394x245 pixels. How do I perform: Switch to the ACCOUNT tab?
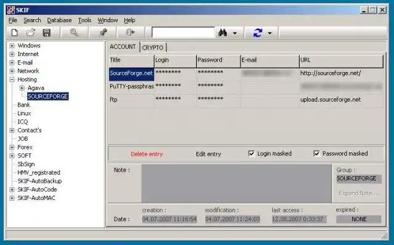click(x=123, y=47)
